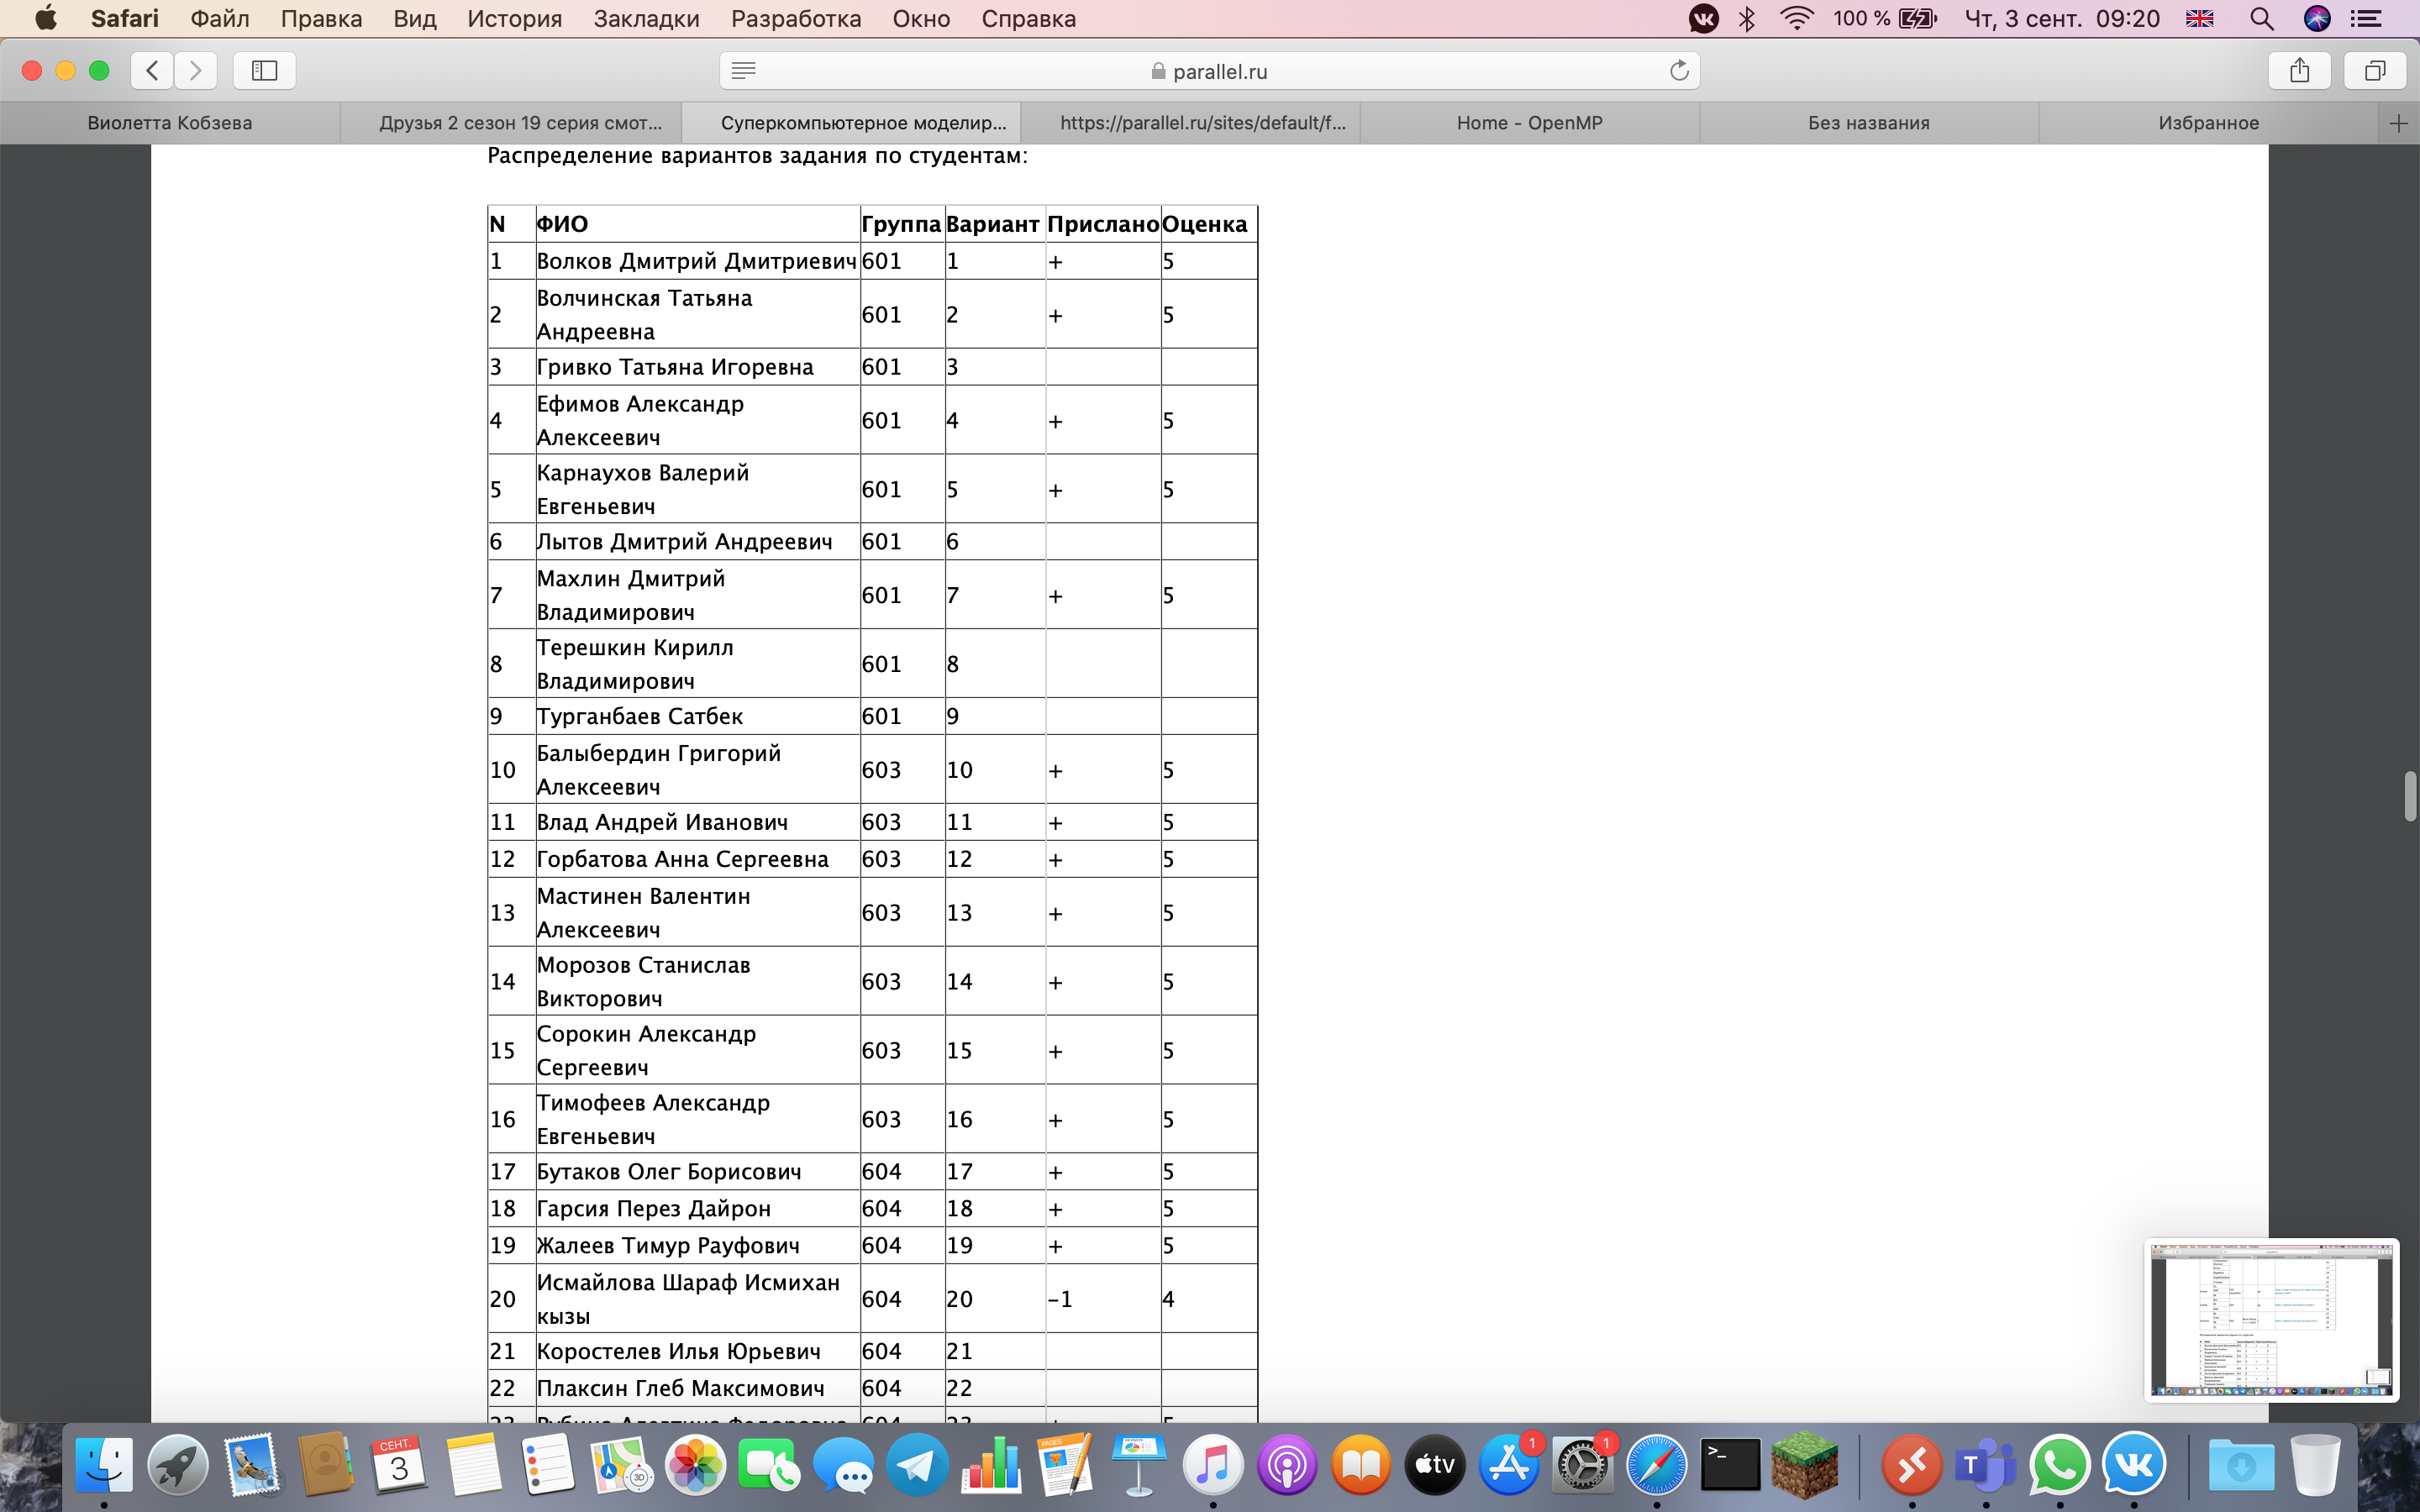Switch to Избранное tab
The image size is (2420, 1512).
tap(2208, 123)
